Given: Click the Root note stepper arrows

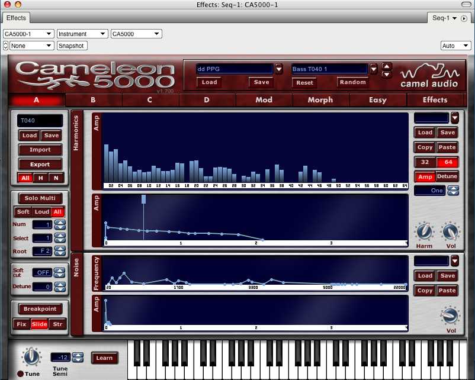Looking at the screenshot, I should [x=60, y=251].
